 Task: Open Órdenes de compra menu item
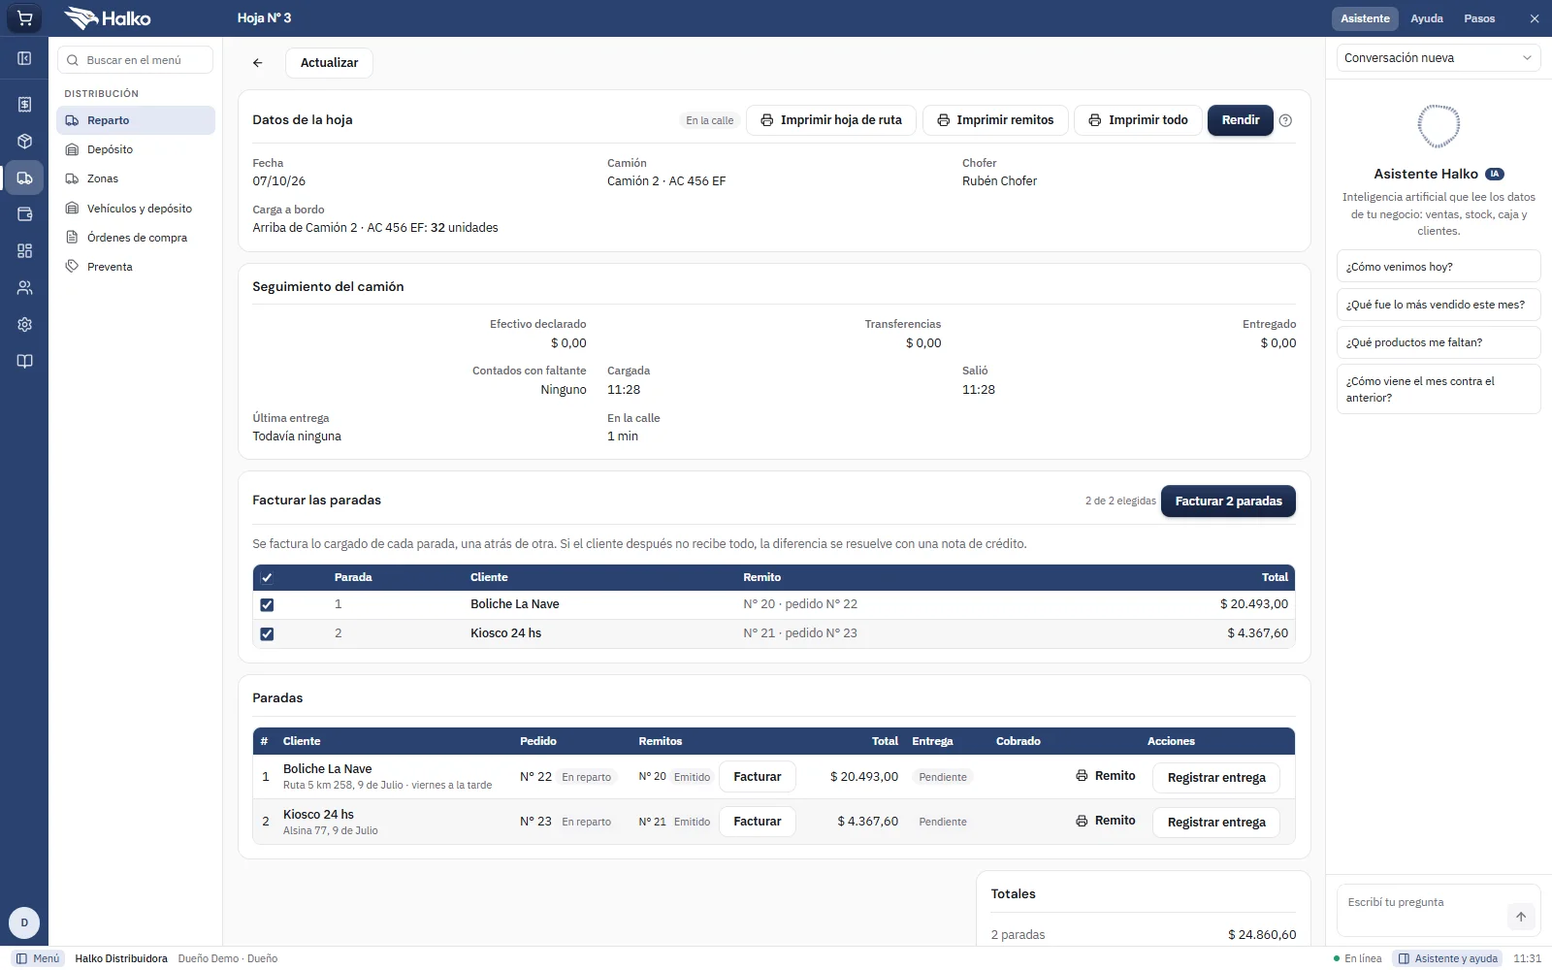click(136, 238)
